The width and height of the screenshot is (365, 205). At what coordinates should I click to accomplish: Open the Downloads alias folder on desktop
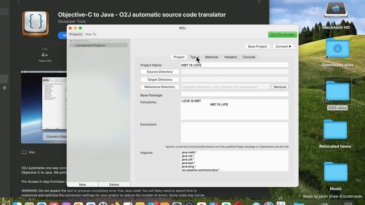pos(337,49)
